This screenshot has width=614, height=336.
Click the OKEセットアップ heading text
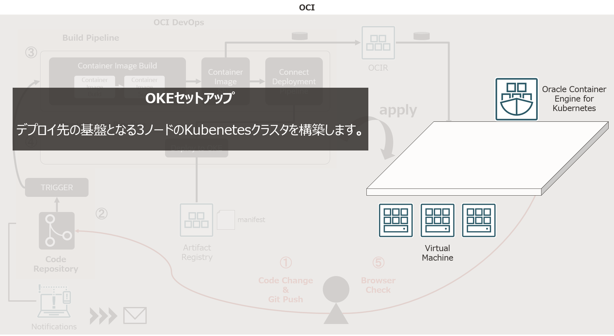tap(190, 98)
